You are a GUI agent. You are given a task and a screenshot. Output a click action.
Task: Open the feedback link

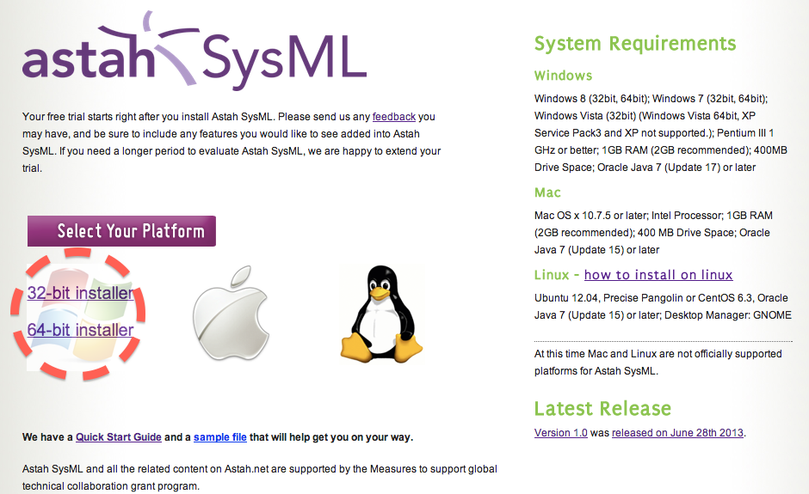click(x=394, y=116)
